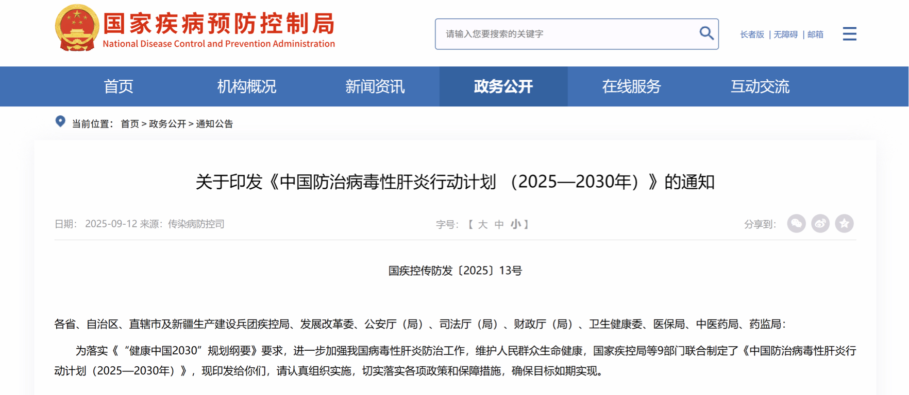Share to Weibo icon
Viewport: 909px width, 395px height.
click(x=820, y=224)
